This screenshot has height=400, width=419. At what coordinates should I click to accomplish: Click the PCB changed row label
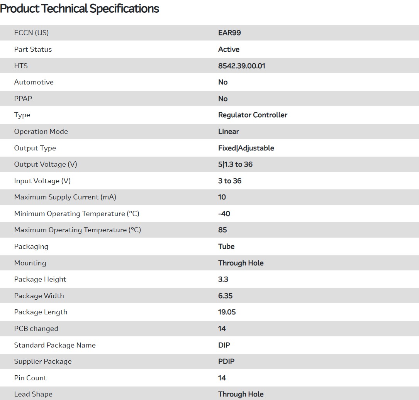click(36, 329)
